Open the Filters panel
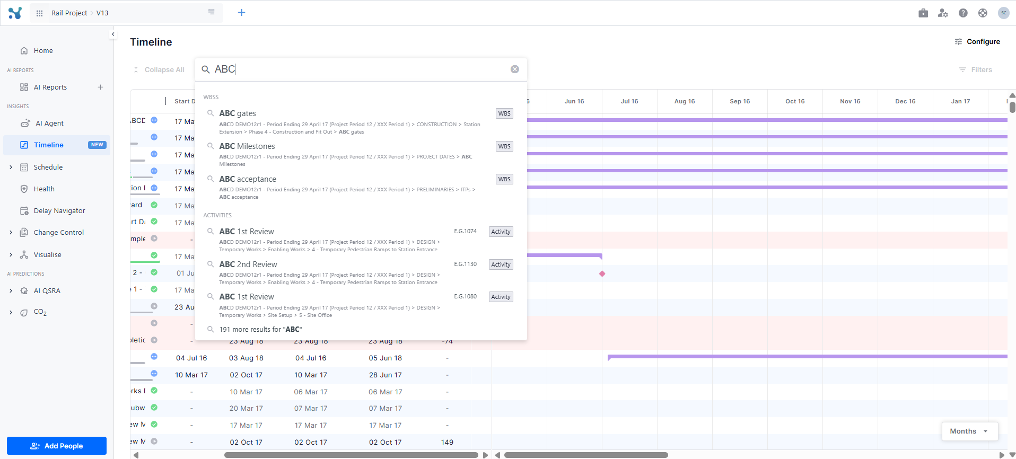Screen dimensions: 1016x459 click(976, 69)
